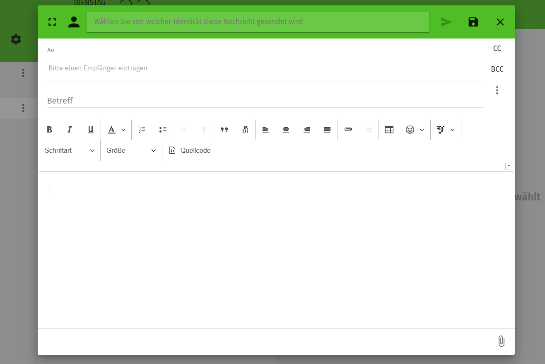This screenshot has height=364, width=545.
Task: Justify the text
Action: tap(327, 130)
